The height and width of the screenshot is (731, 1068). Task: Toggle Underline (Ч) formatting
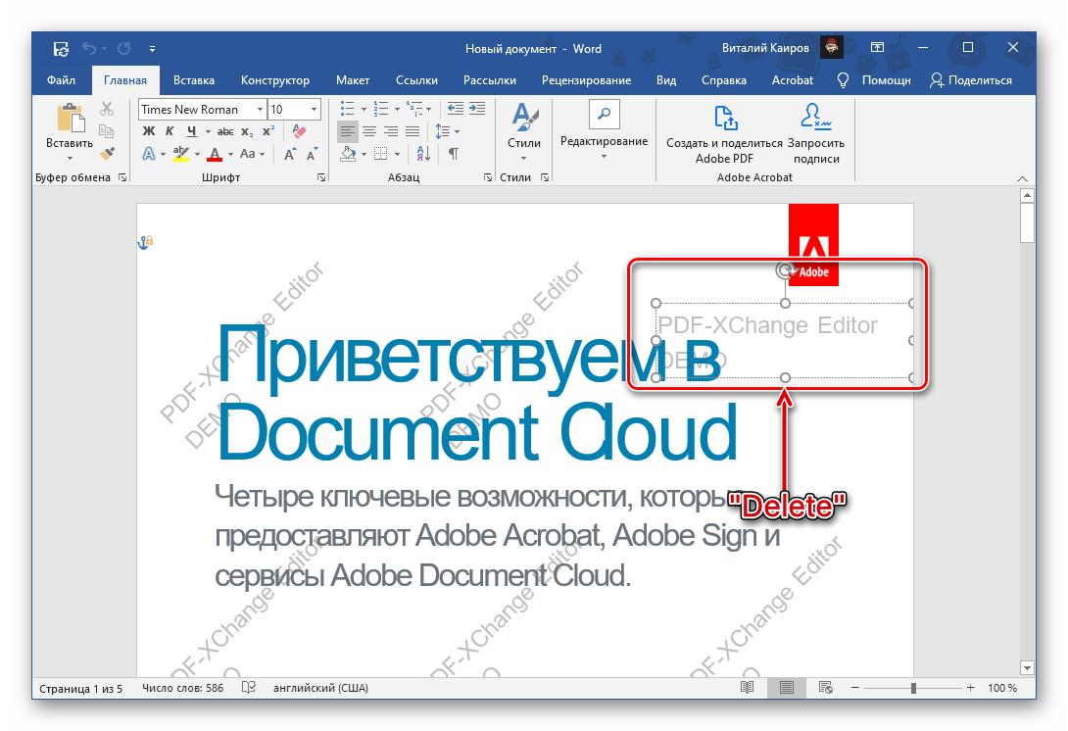[x=191, y=131]
